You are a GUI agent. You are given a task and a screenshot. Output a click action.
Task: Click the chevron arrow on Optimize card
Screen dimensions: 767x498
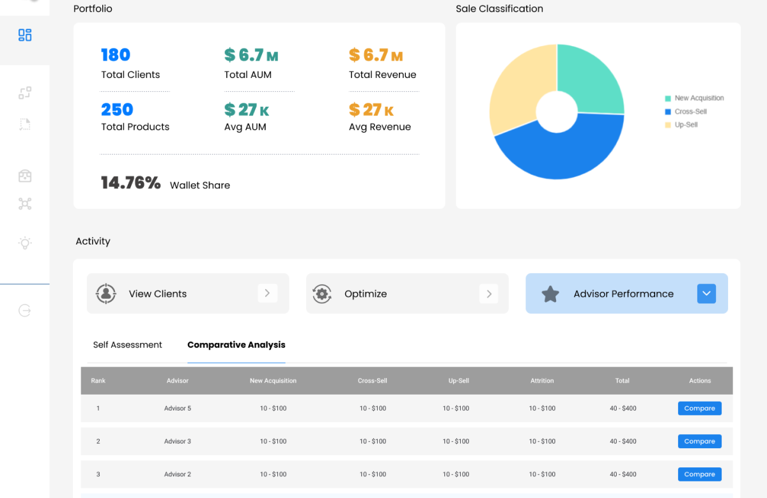tap(488, 294)
